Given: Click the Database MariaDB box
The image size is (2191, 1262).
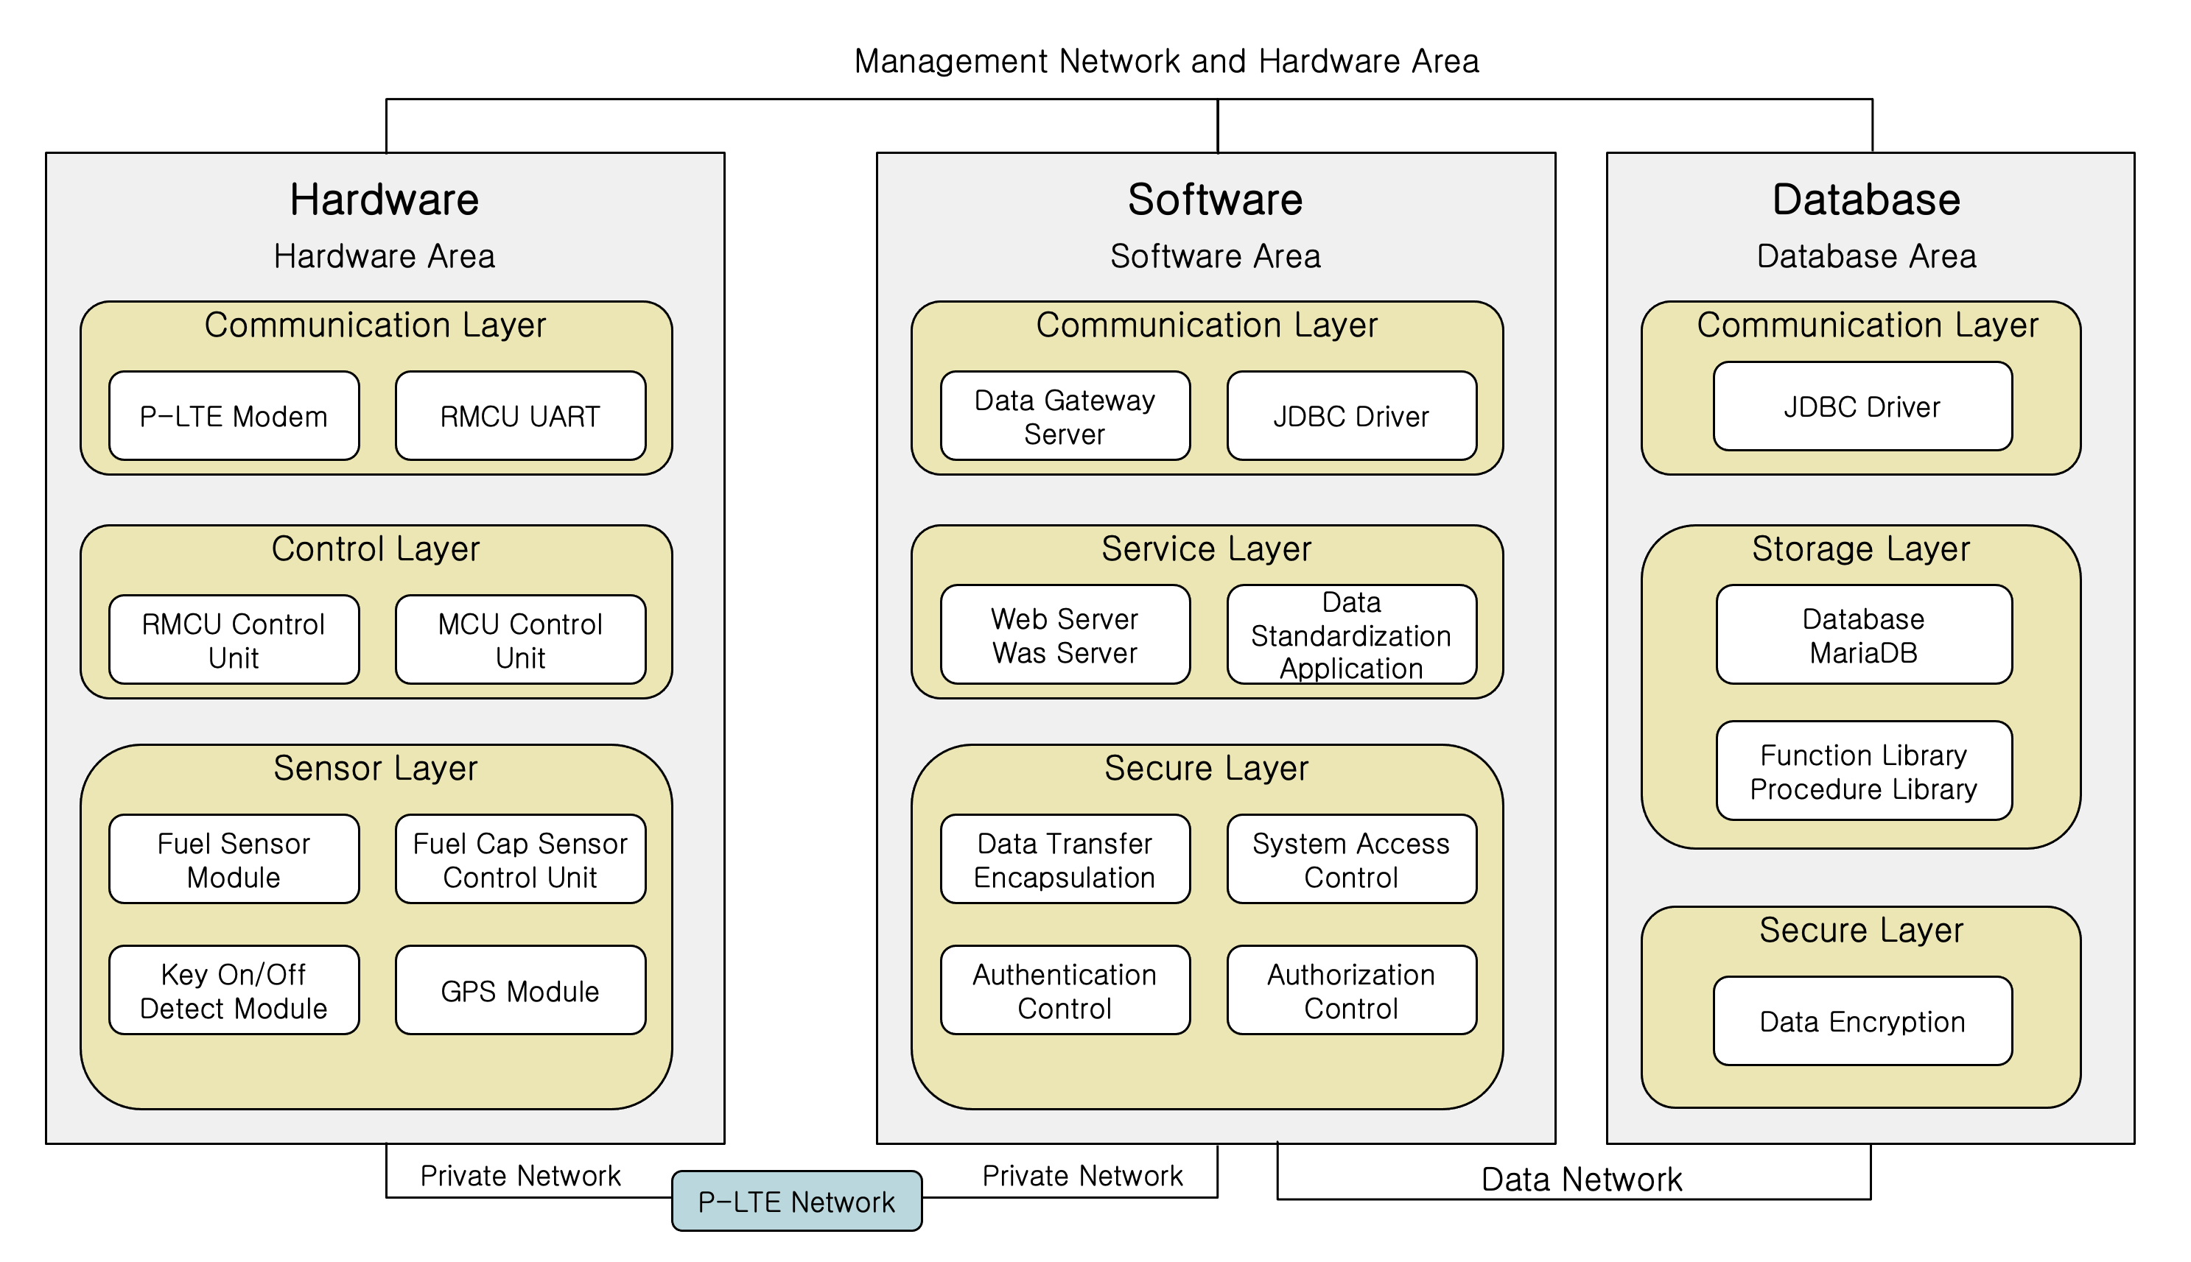Looking at the screenshot, I should (x=1863, y=635).
